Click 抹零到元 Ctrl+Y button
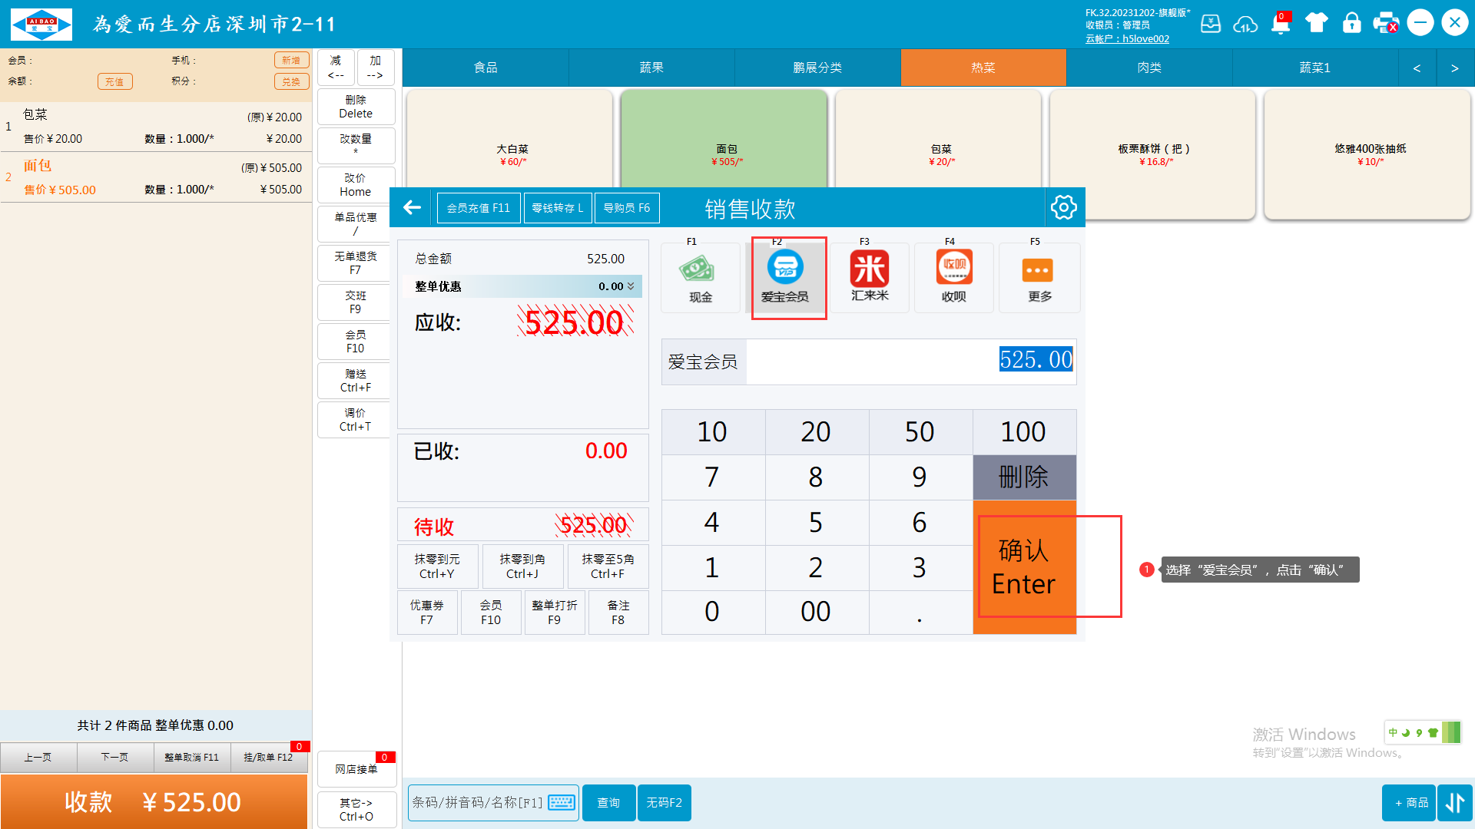Viewport: 1475px width, 829px height. 437,566
